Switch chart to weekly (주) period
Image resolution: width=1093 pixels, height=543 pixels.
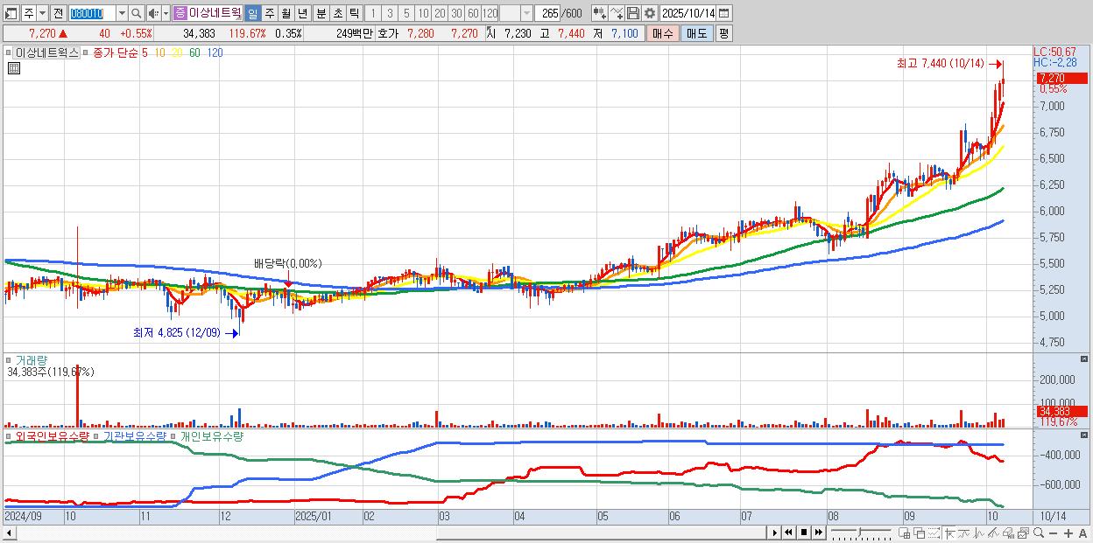[269, 13]
